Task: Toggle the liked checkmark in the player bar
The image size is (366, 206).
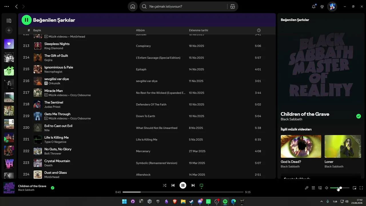Action: 53,188
